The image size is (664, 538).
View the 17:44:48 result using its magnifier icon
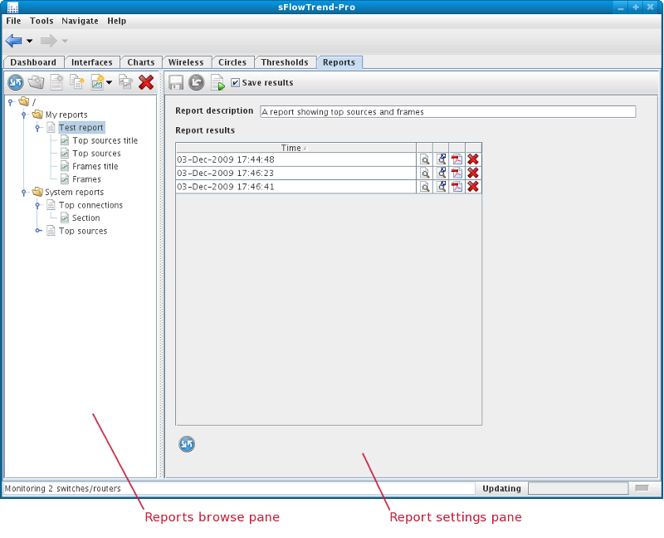424,159
